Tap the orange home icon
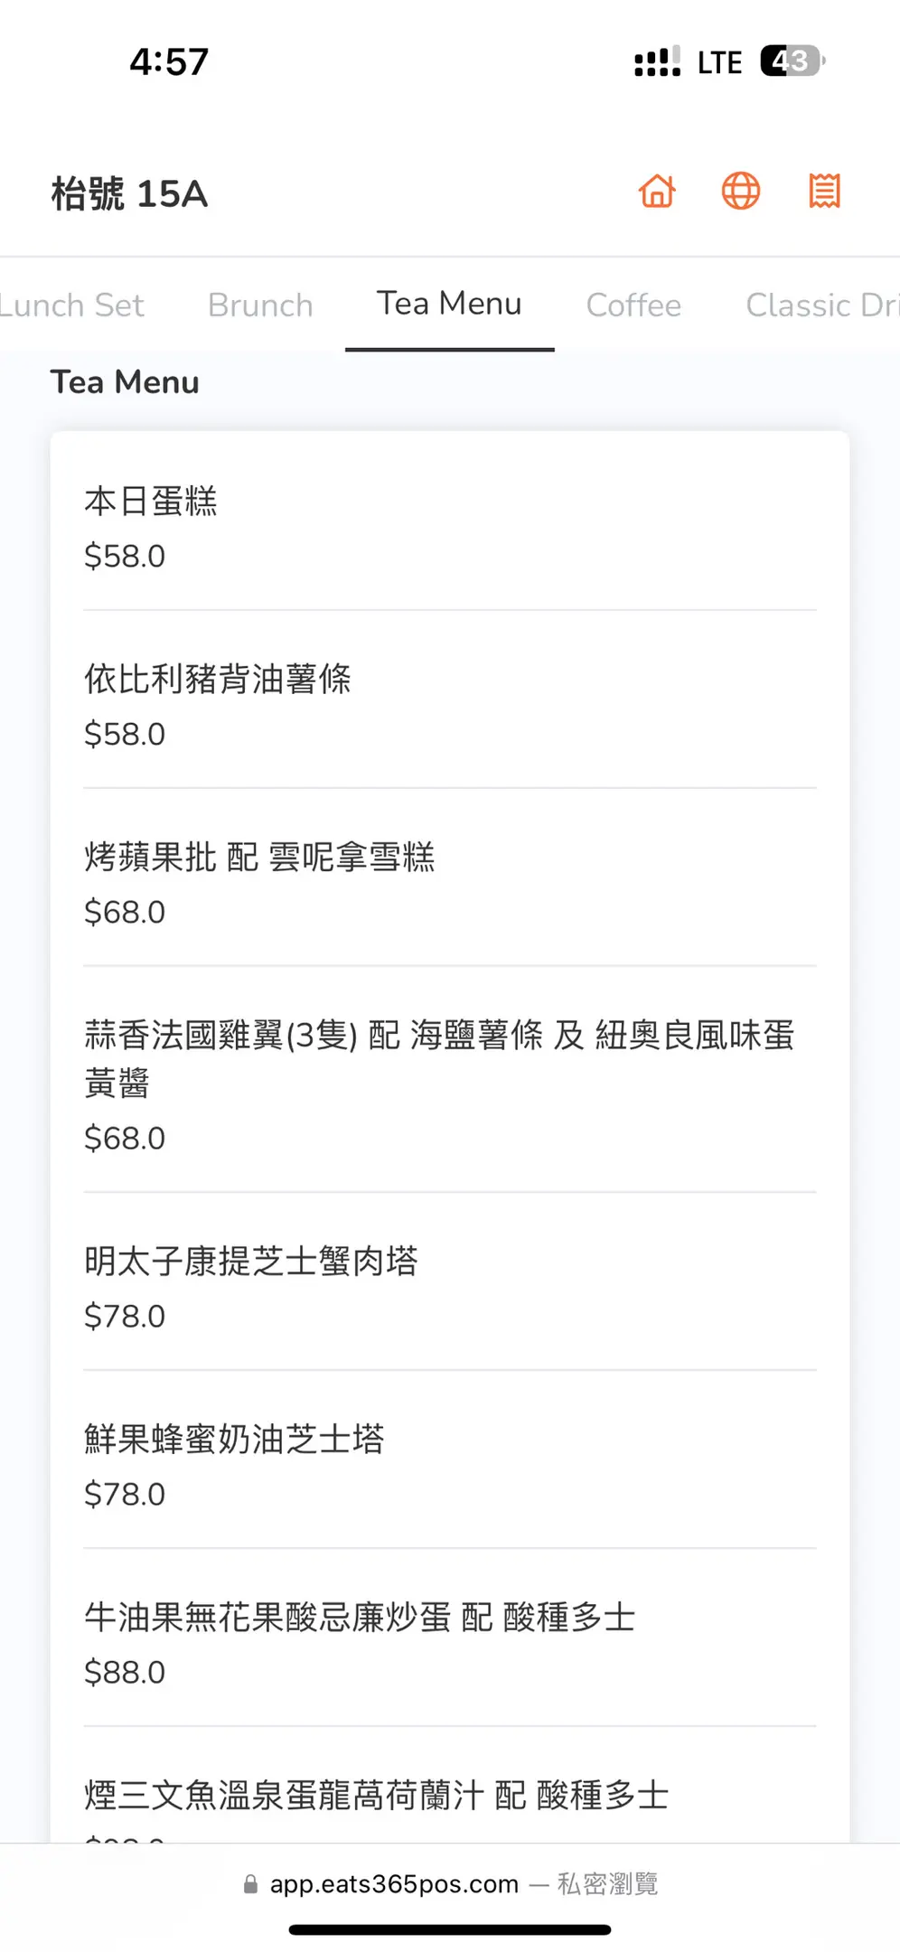Image resolution: width=900 pixels, height=1952 pixels. (x=657, y=192)
